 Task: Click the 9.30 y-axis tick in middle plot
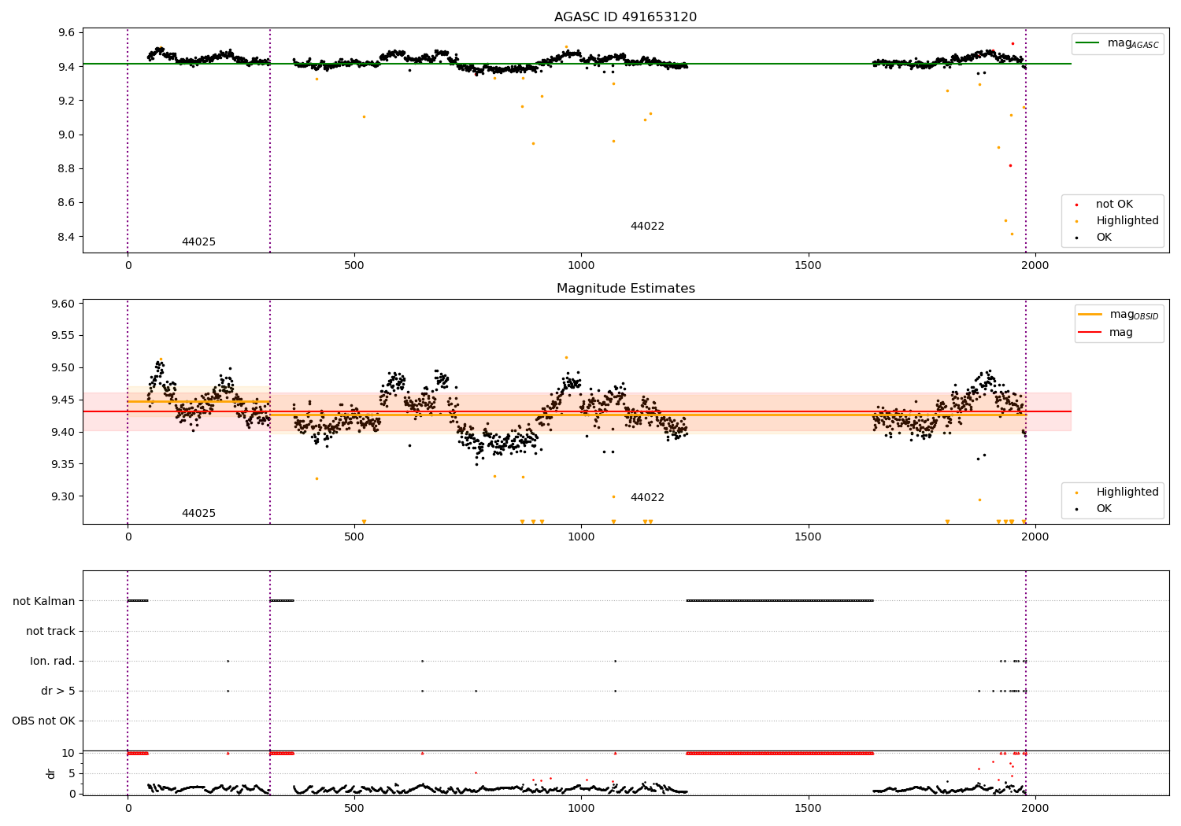63,497
